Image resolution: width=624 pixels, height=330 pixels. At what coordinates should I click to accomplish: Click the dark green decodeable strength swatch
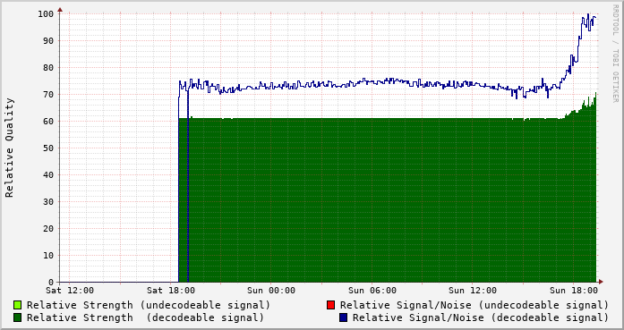[18, 317]
